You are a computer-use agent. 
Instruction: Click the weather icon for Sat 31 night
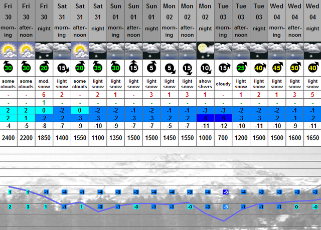98,51
